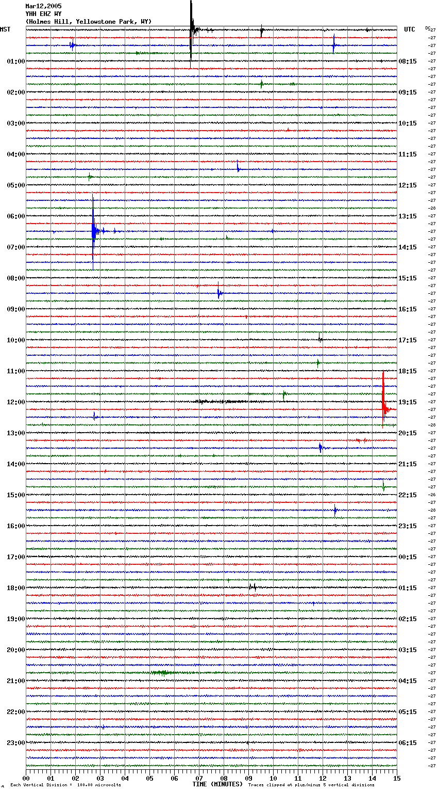Click the 00:15 UTC time label
This screenshot has width=438, height=792.
(408, 557)
